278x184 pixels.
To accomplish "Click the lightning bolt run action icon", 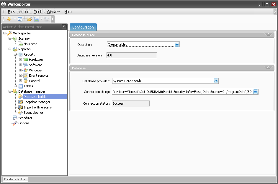I will coord(9,19).
